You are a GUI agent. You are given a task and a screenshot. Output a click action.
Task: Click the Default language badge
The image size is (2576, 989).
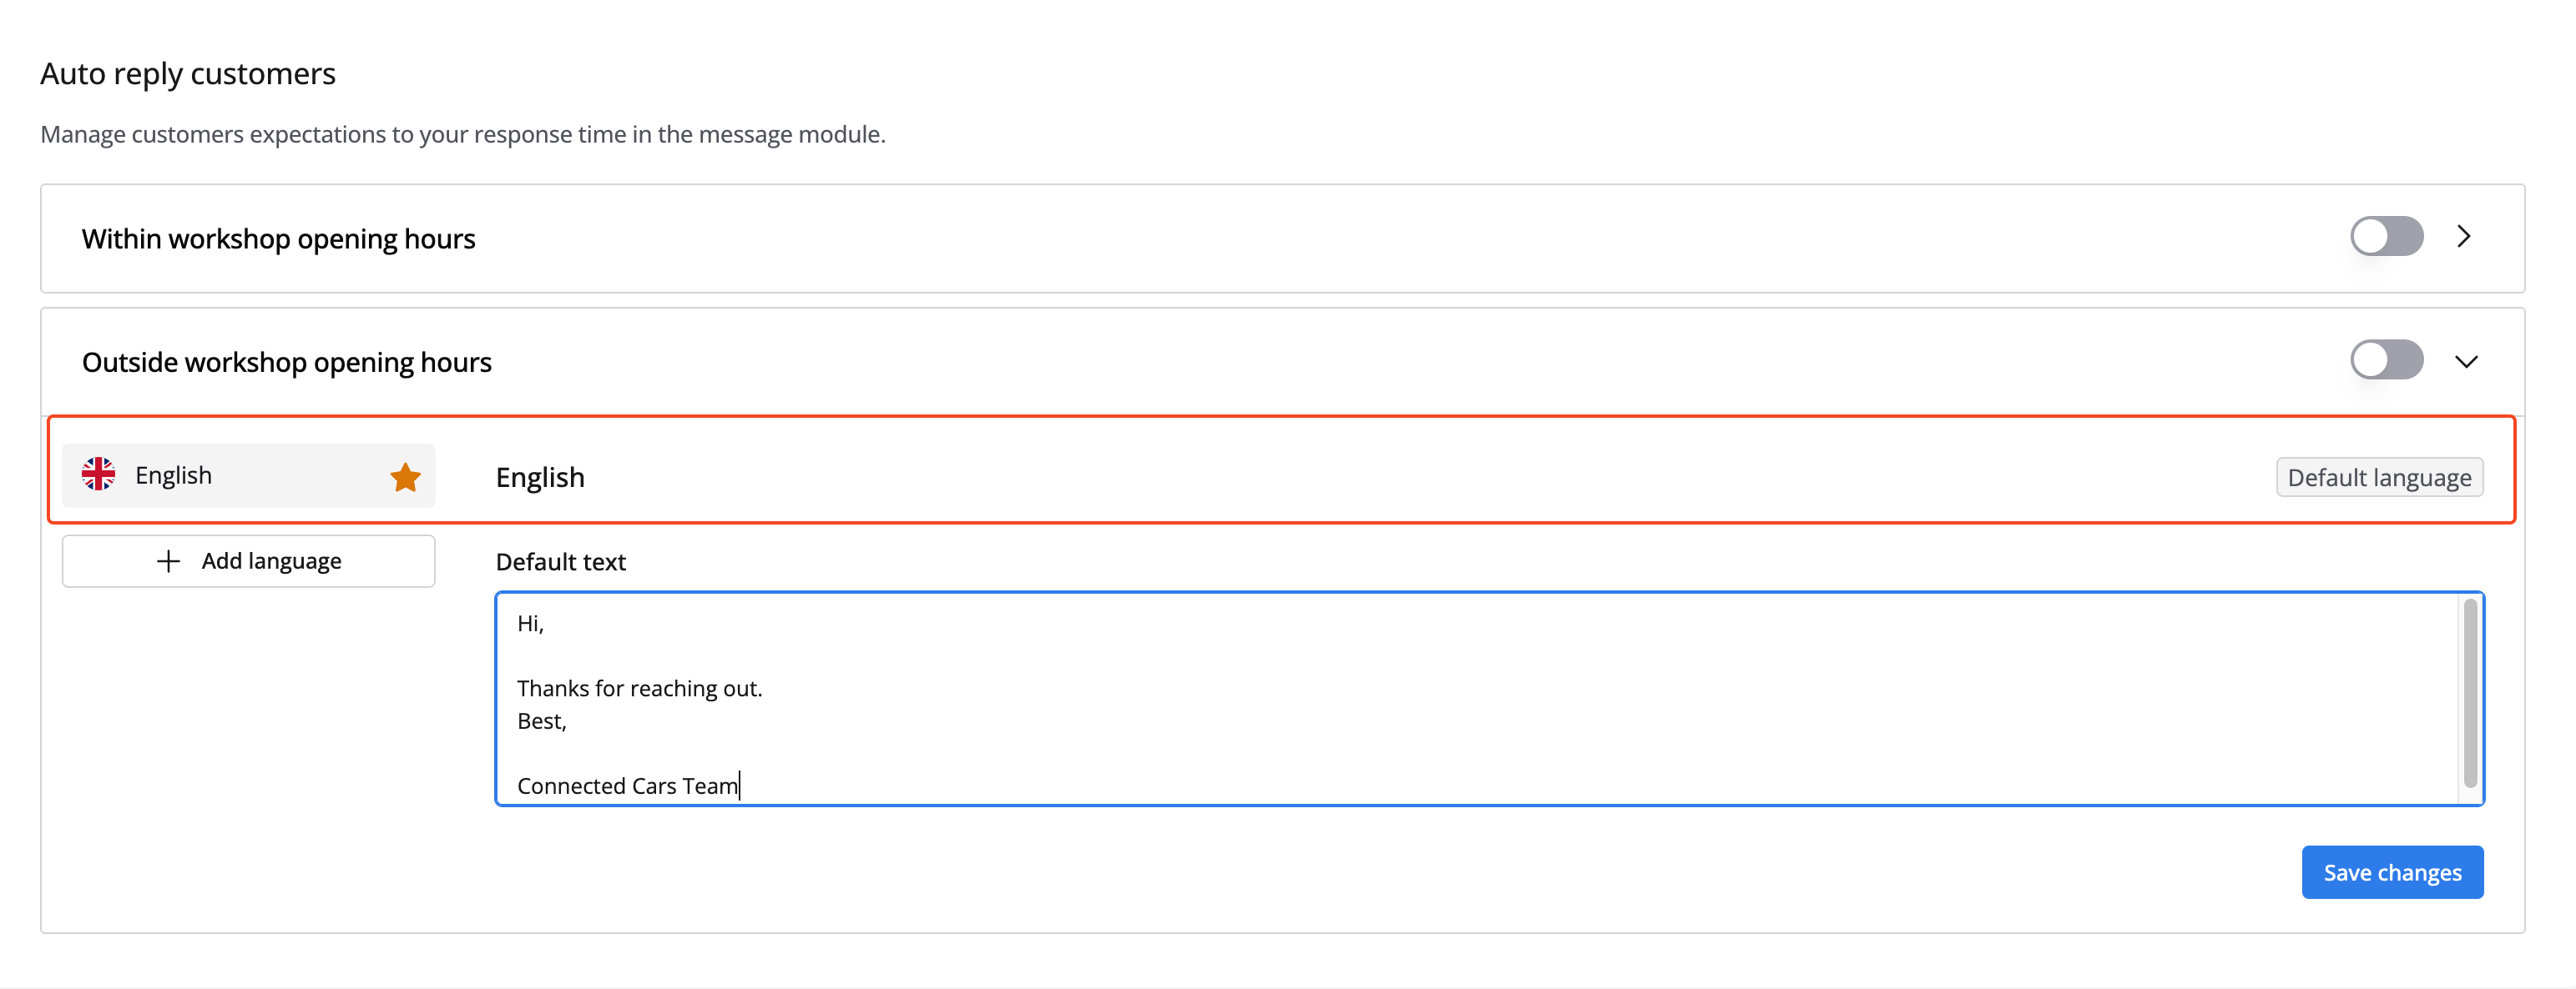point(2379,478)
